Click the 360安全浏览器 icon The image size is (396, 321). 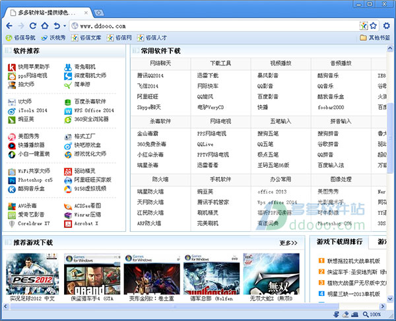(68, 120)
